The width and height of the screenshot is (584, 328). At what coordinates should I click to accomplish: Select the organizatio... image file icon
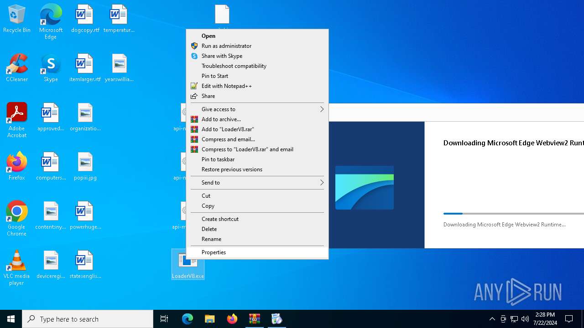point(85,117)
